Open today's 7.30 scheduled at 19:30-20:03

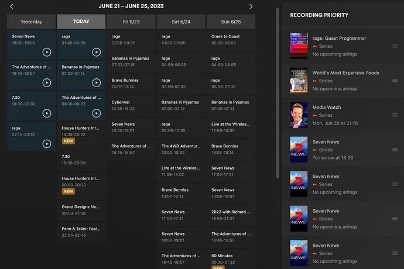tap(81, 160)
